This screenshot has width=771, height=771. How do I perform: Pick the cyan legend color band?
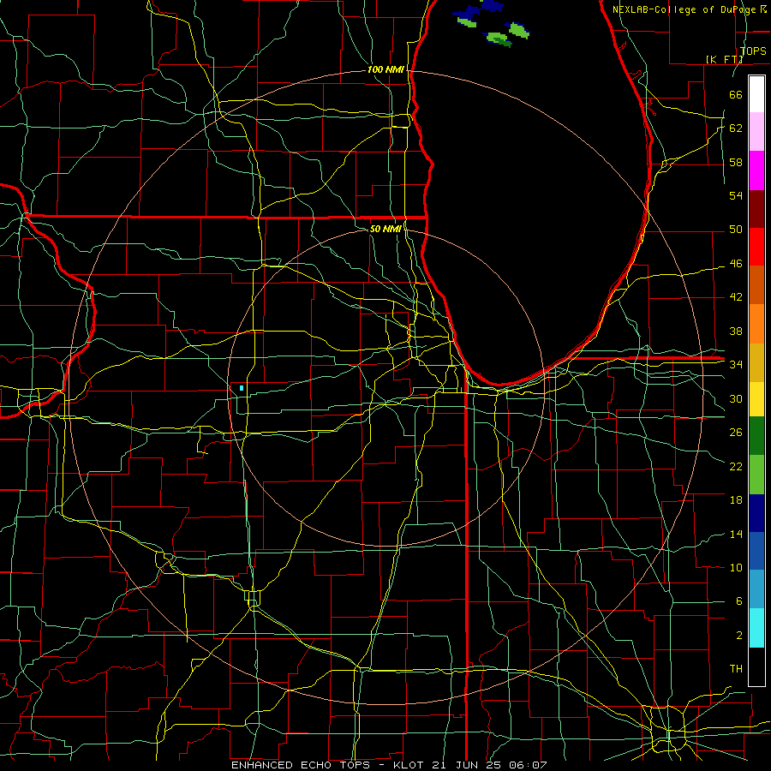click(x=756, y=627)
